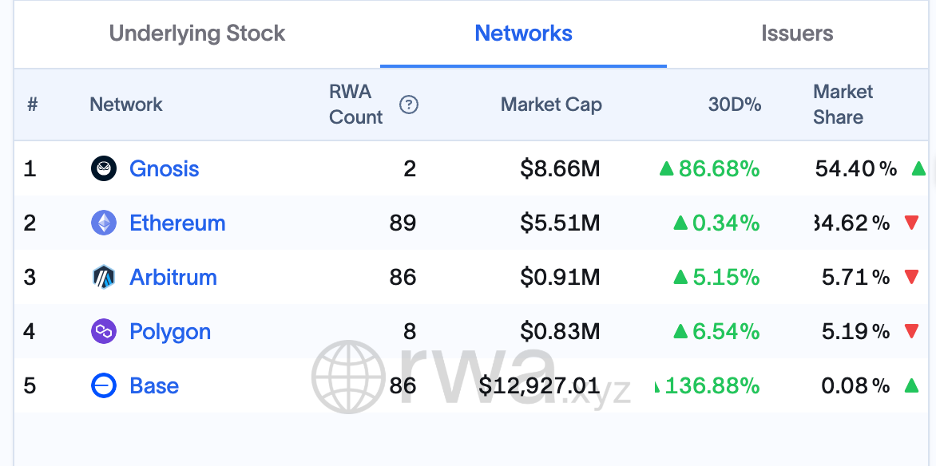Click the Arbitrum network logo icon
The width and height of the screenshot is (936, 466).
click(103, 277)
